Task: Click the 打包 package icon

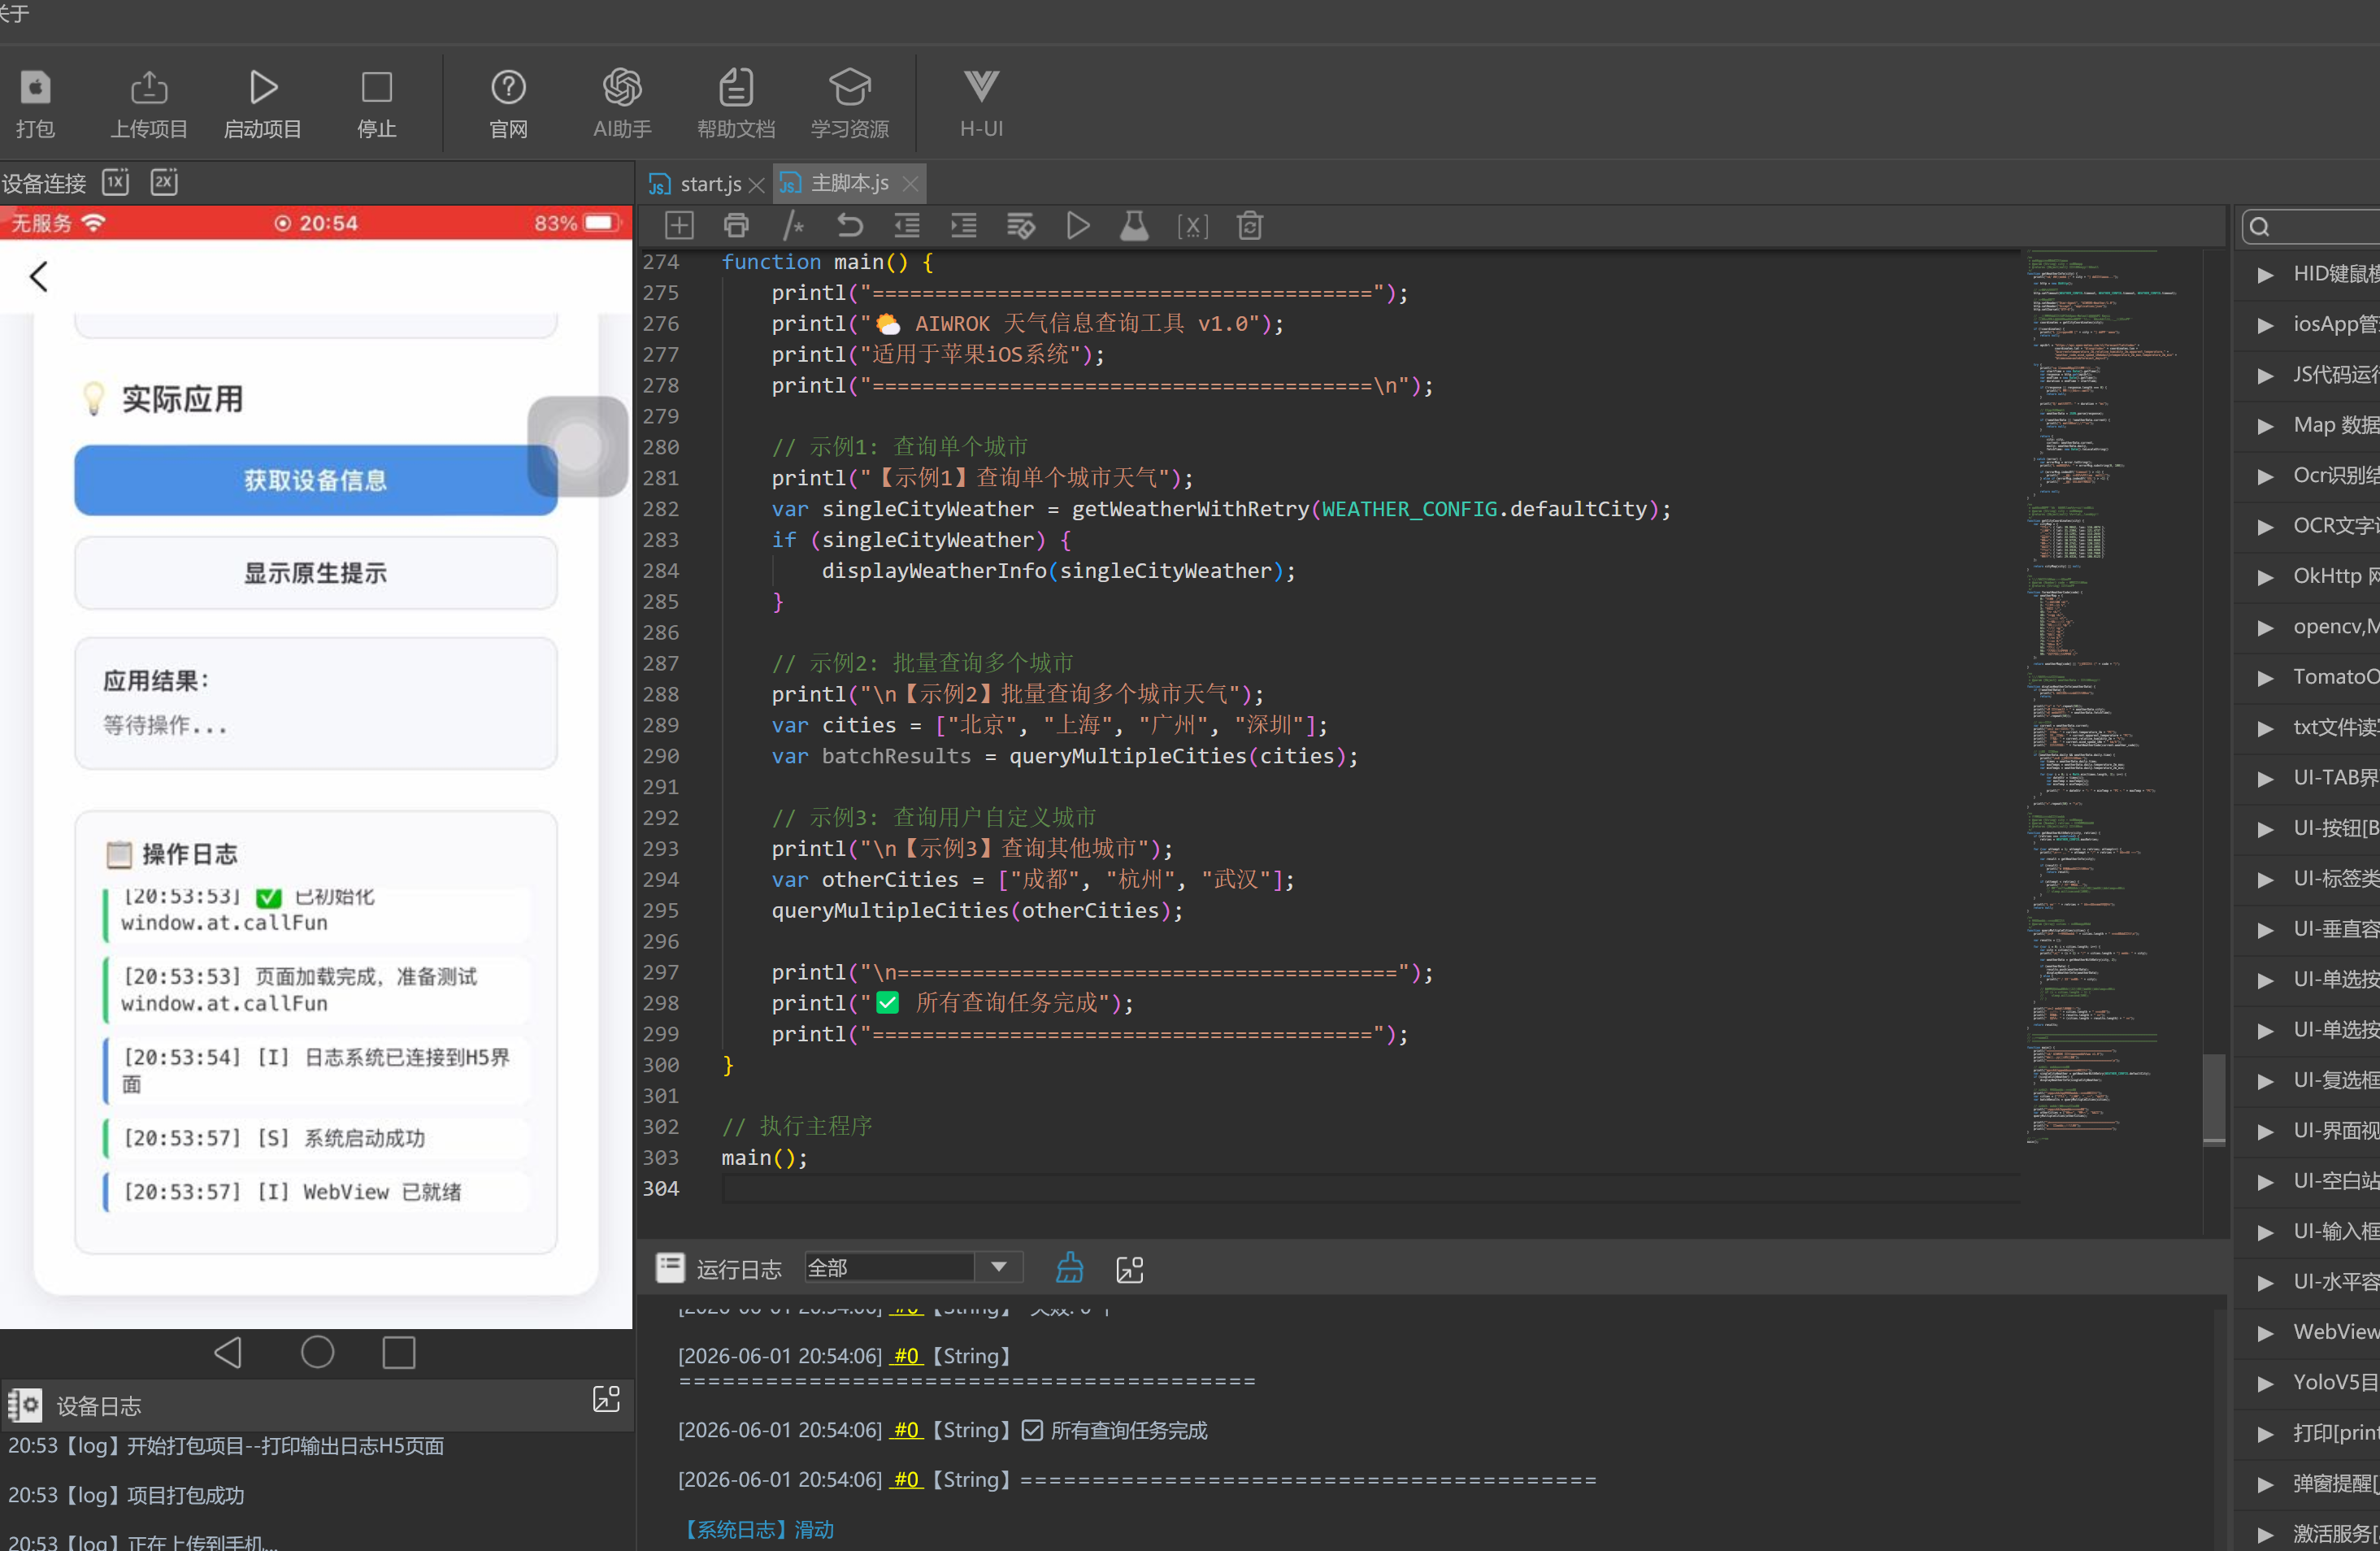Action: [35, 88]
